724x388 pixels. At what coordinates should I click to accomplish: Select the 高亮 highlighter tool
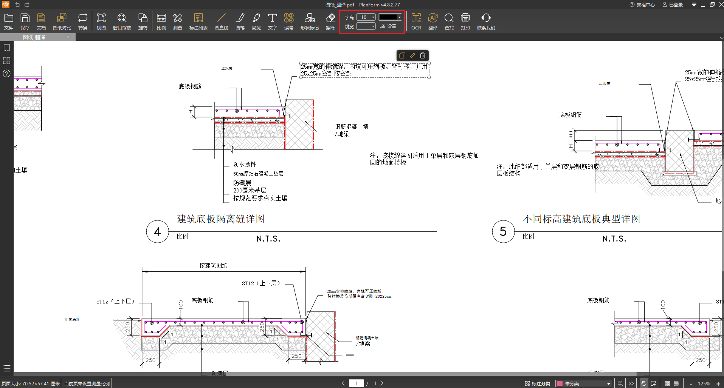click(256, 22)
